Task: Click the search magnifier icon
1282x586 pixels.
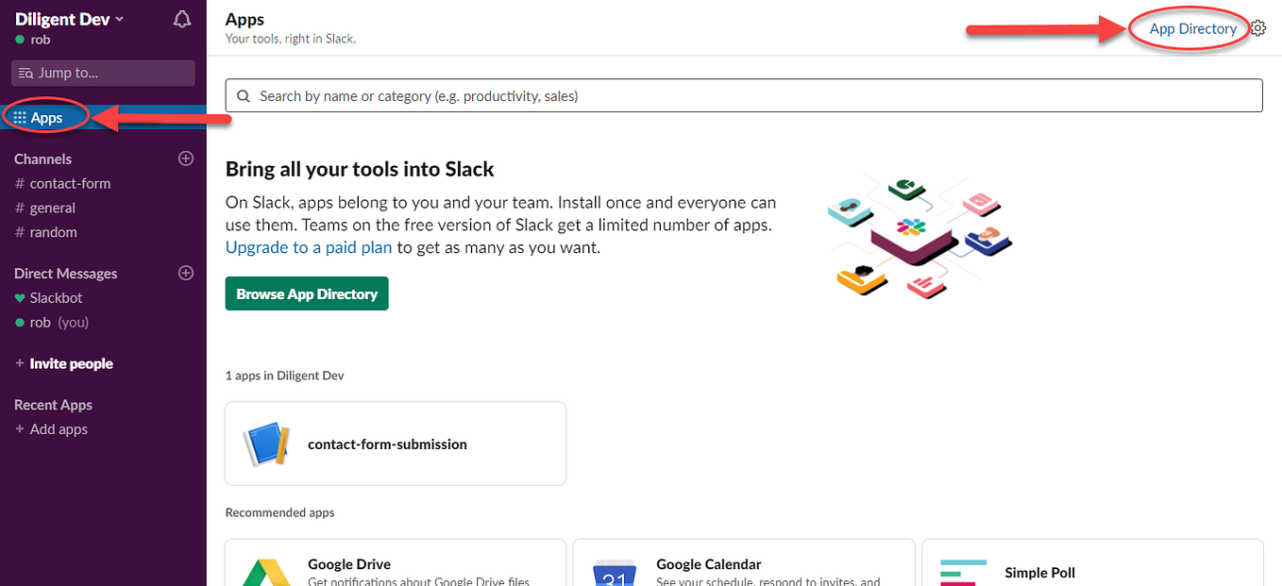Action: click(244, 96)
